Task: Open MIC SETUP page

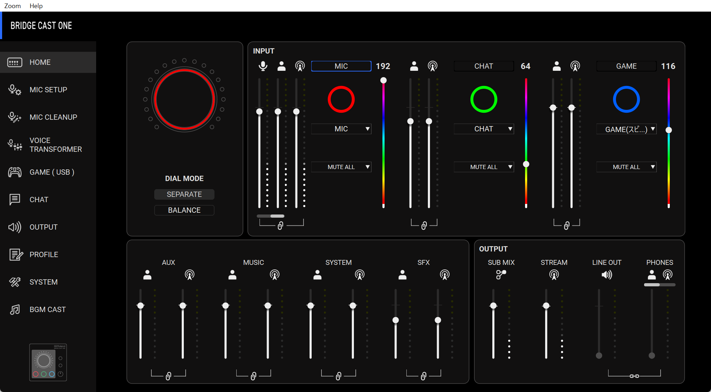Action: [48, 90]
